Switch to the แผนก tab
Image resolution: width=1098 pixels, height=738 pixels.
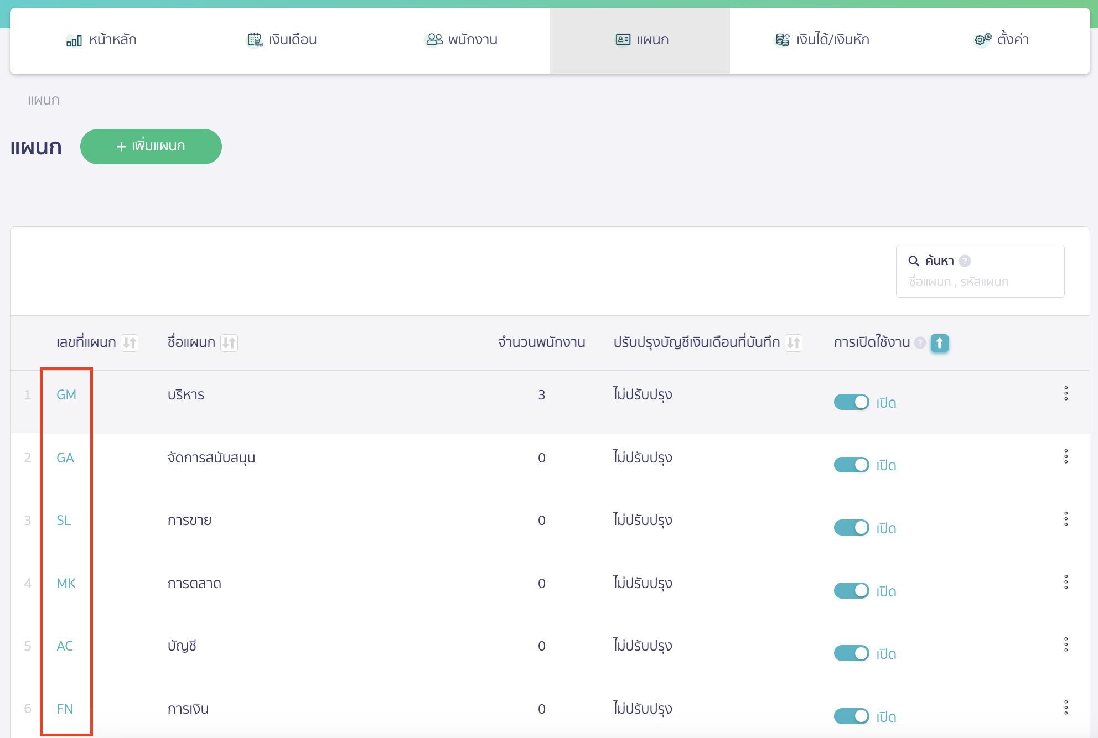pos(639,40)
